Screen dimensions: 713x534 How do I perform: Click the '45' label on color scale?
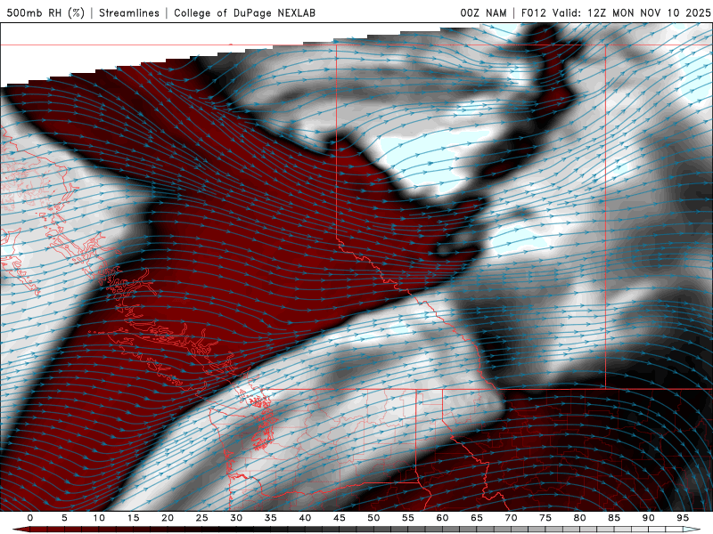click(340, 518)
